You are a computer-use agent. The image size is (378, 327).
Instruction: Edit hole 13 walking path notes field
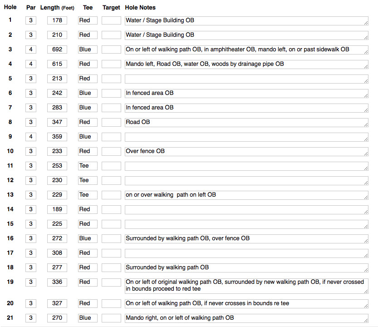(x=246, y=195)
